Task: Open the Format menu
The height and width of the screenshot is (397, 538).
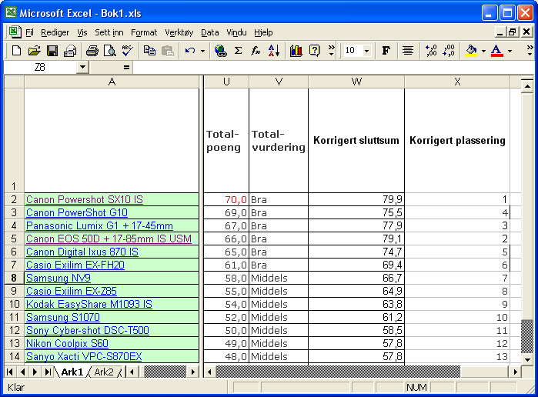Action: coord(144,32)
